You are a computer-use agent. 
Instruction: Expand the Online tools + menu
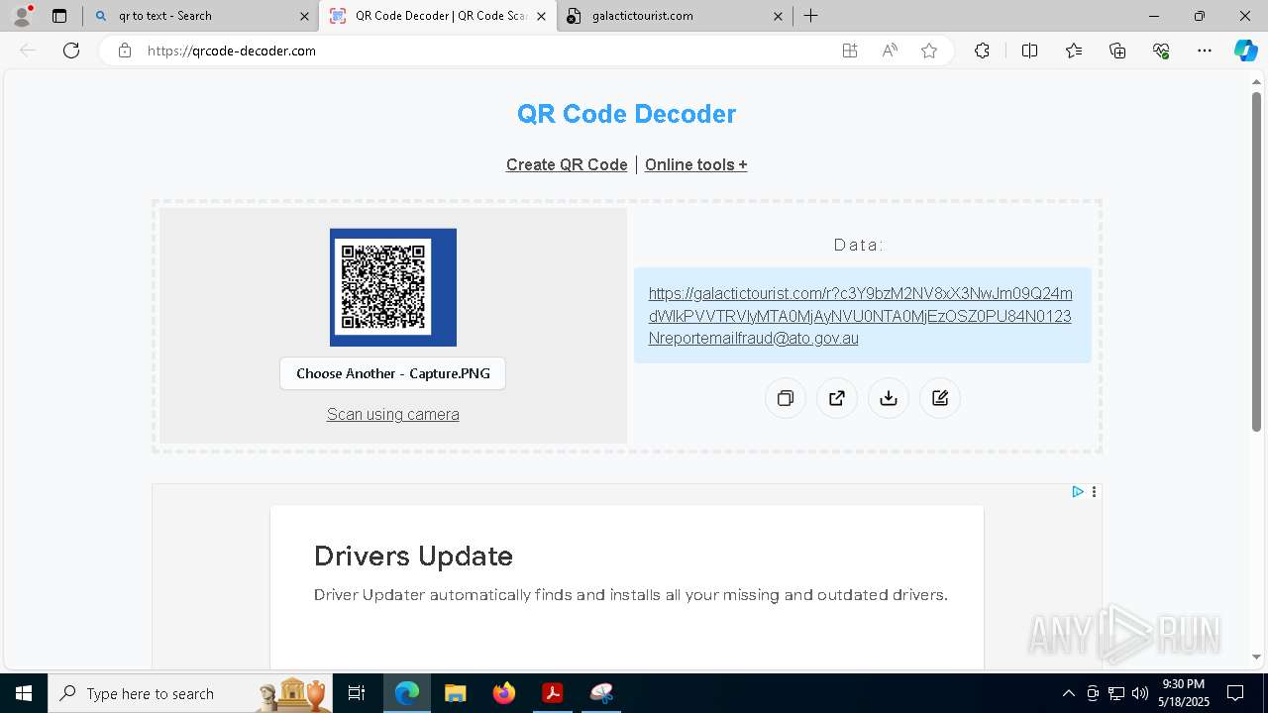coord(696,164)
